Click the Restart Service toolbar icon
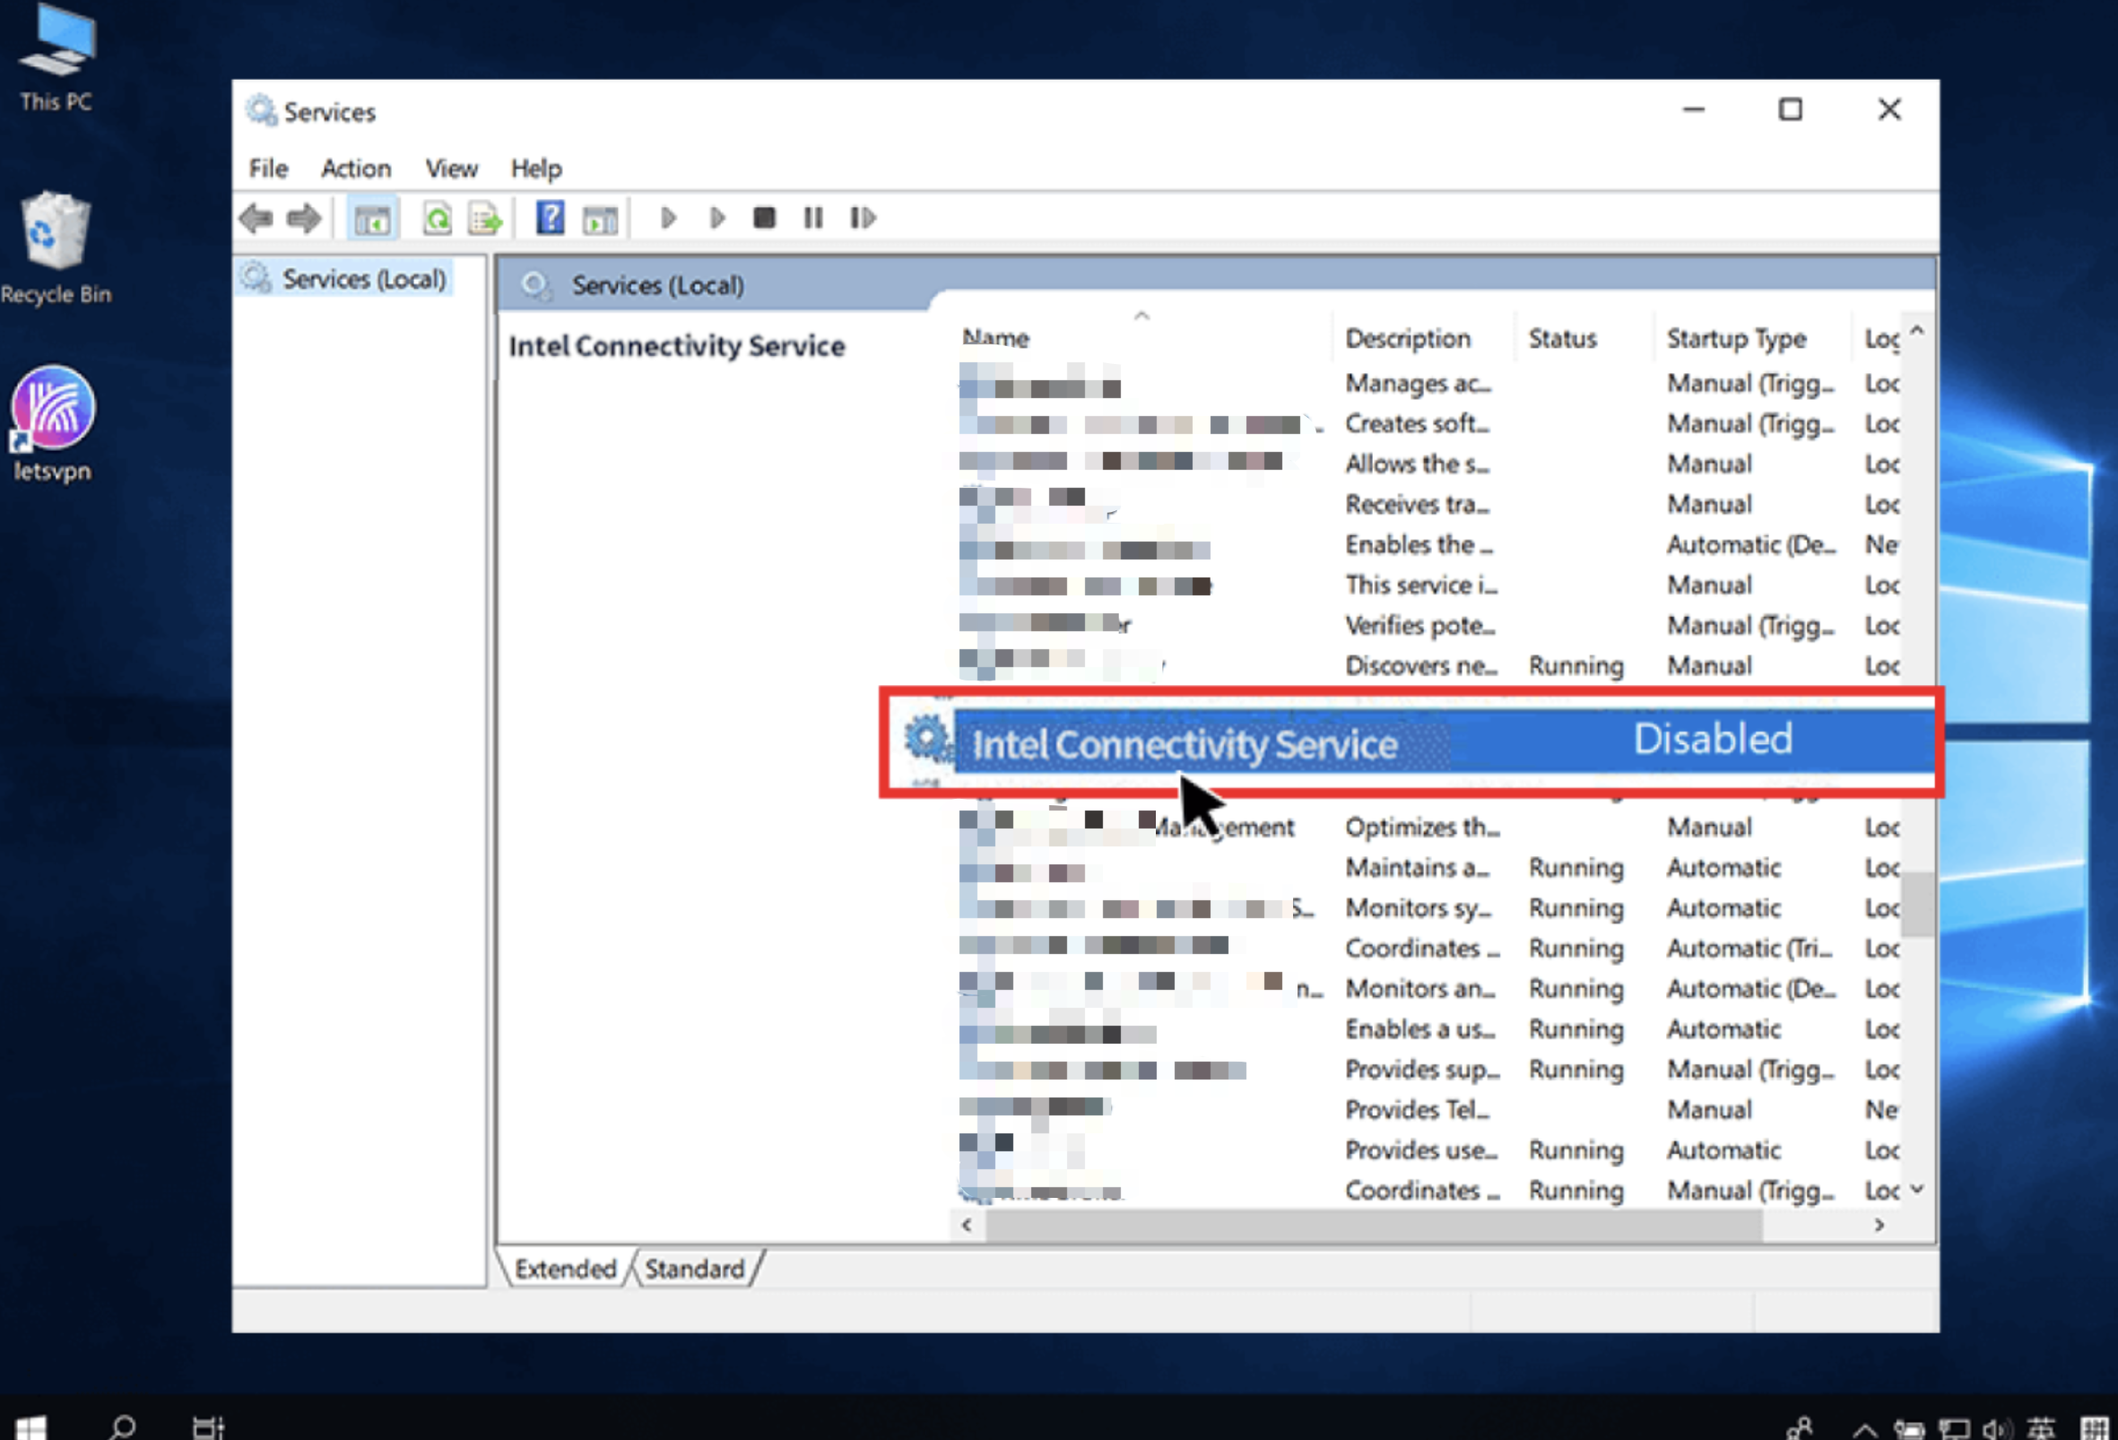This screenshot has width=2118, height=1440. (x=862, y=218)
